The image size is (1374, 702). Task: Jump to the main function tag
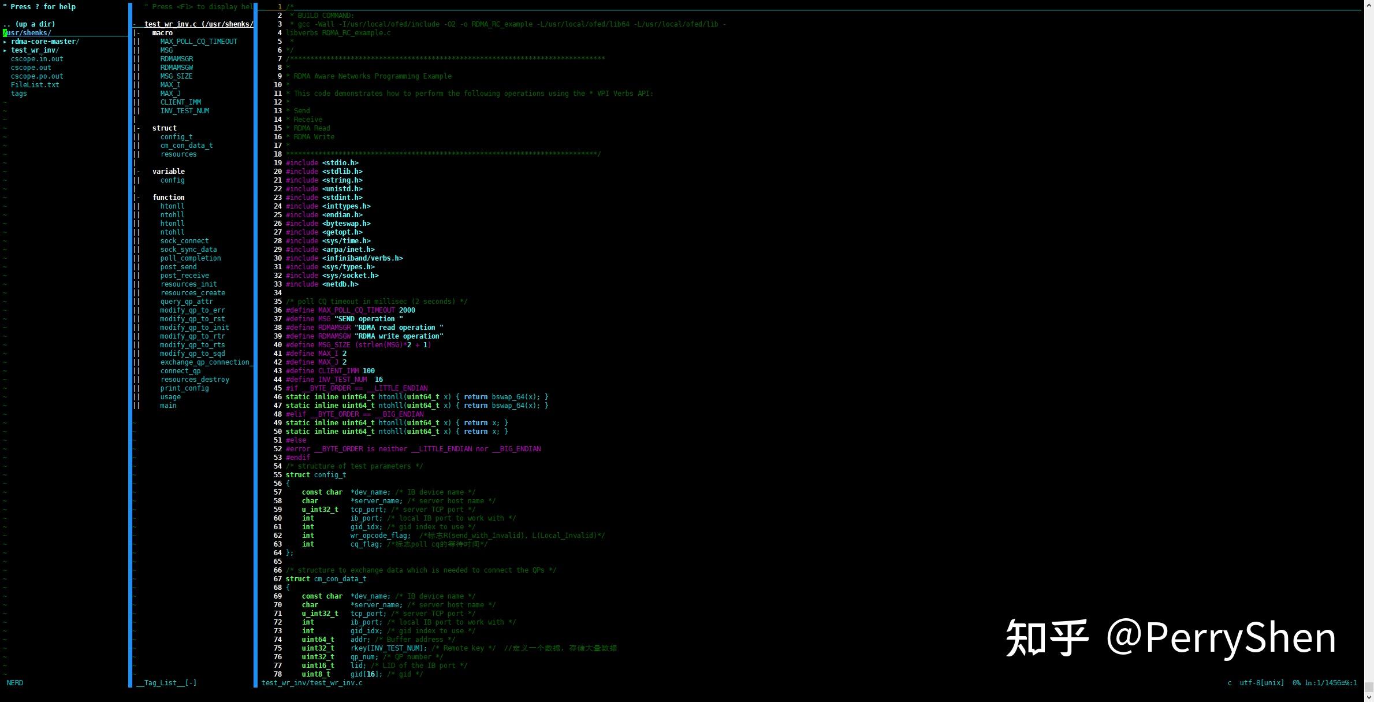point(167,405)
